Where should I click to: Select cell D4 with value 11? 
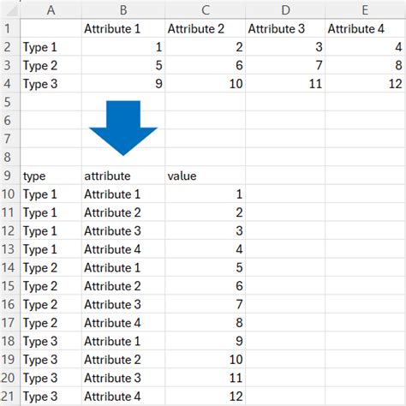click(x=285, y=83)
